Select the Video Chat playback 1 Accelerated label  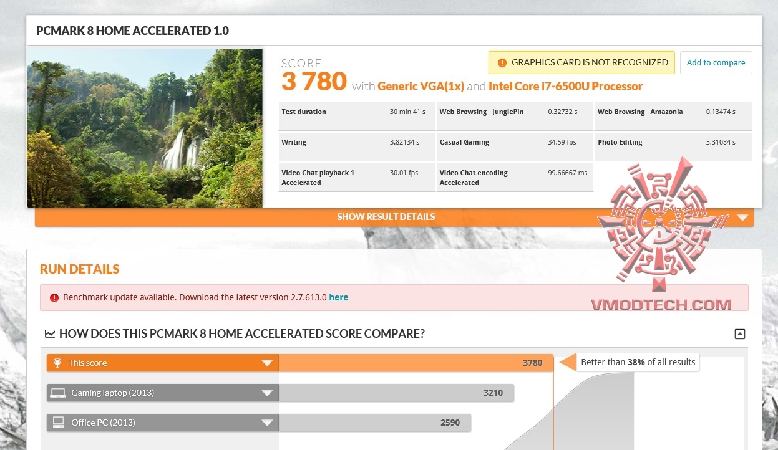318,178
